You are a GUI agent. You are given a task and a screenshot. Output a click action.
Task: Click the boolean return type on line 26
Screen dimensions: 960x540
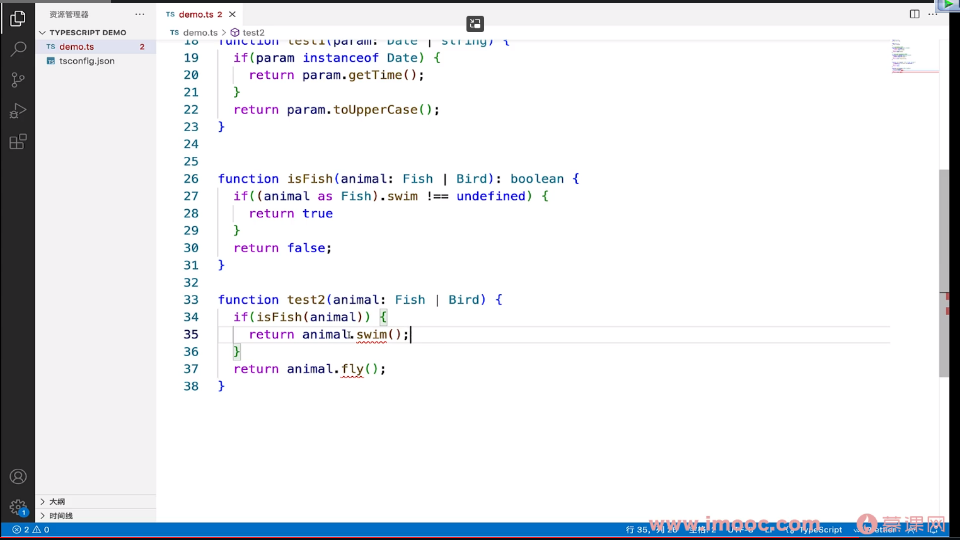(537, 179)
